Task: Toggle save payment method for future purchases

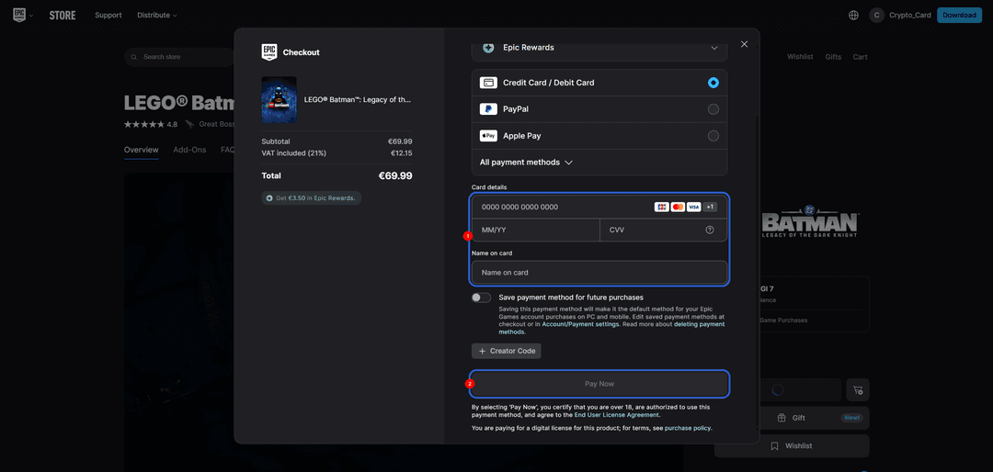Action: point(481,298)
